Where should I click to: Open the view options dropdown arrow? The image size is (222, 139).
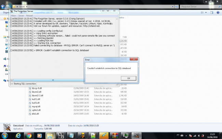pos(206,12)
